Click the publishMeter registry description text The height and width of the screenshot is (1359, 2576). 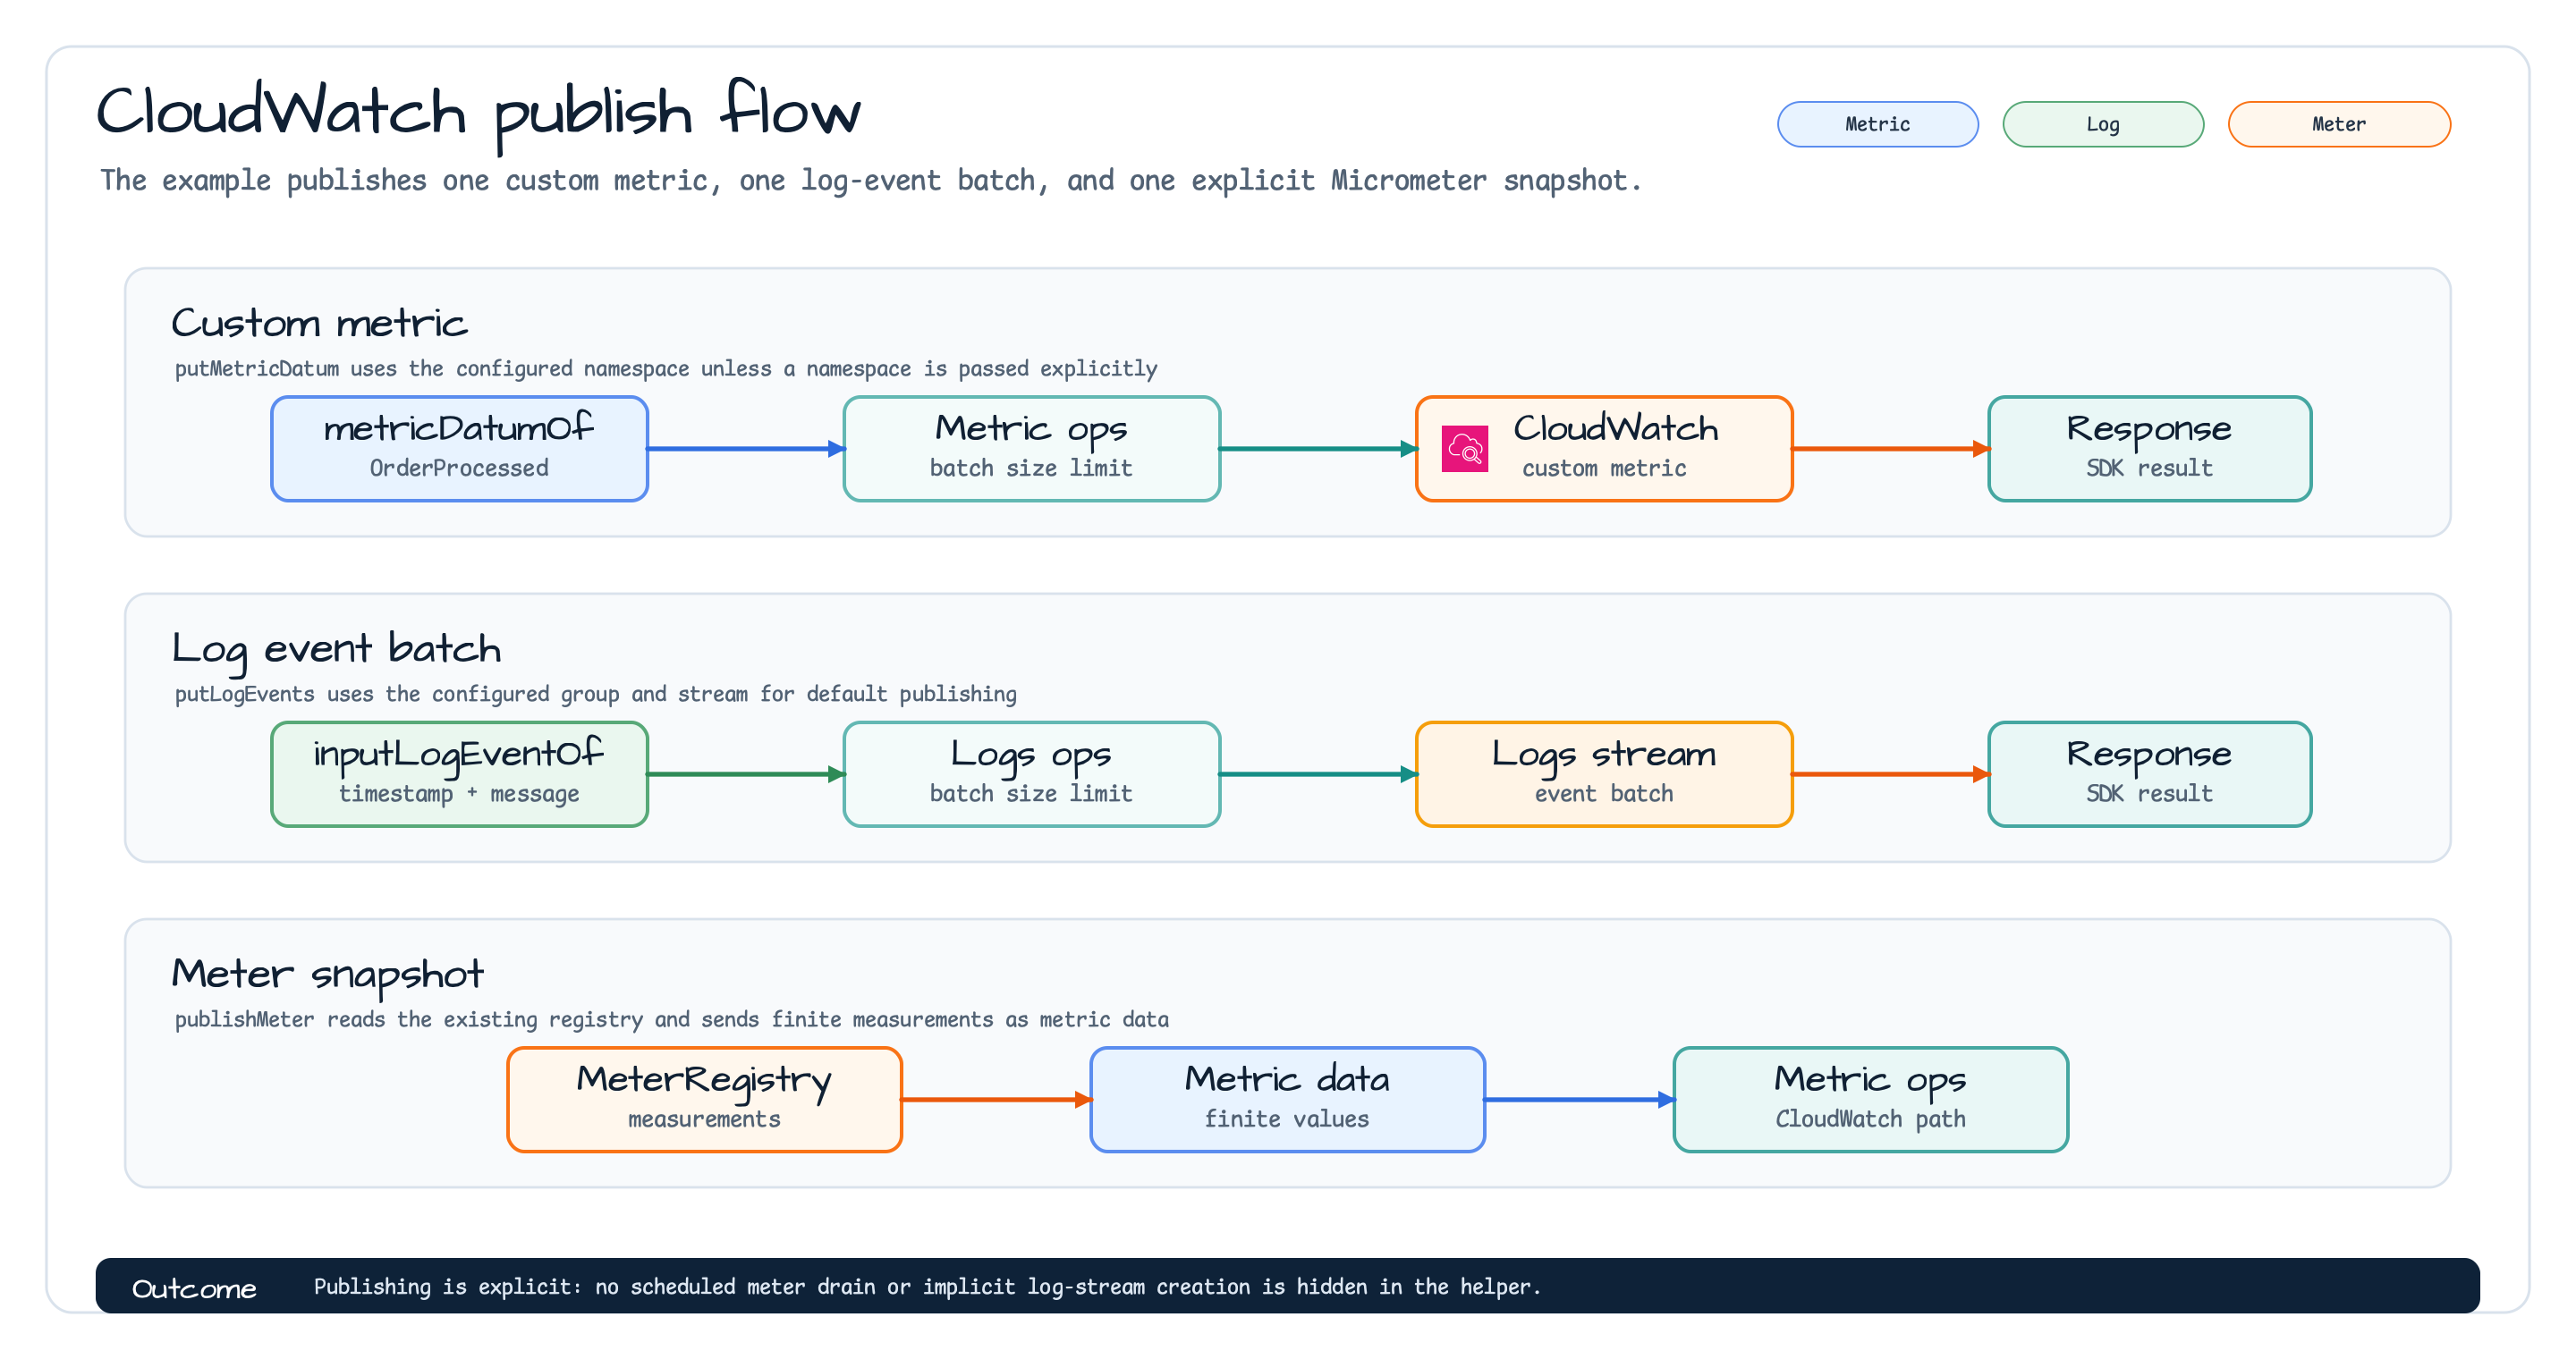point(672,1019)
